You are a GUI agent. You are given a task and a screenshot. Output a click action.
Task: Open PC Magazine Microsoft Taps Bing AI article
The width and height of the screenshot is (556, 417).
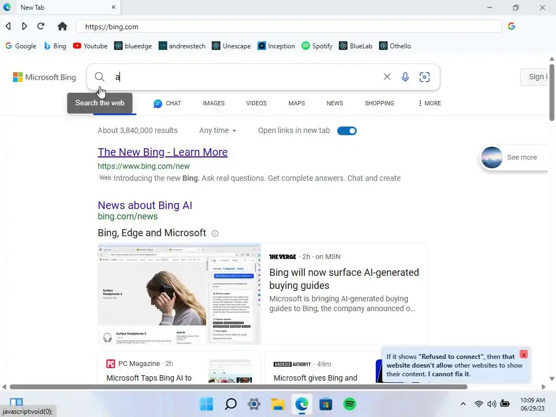pyautogui.click(x=149, y=378)
